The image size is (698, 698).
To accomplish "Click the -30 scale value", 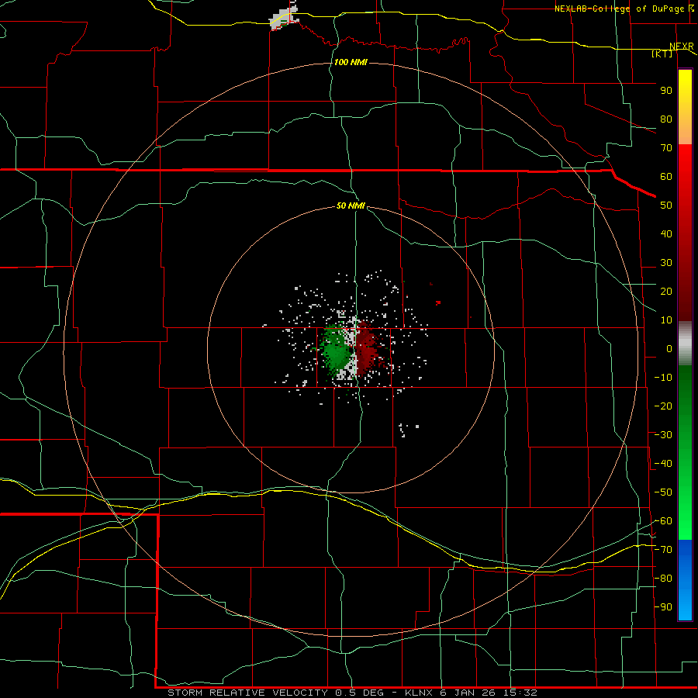I will tap(663, 435).
